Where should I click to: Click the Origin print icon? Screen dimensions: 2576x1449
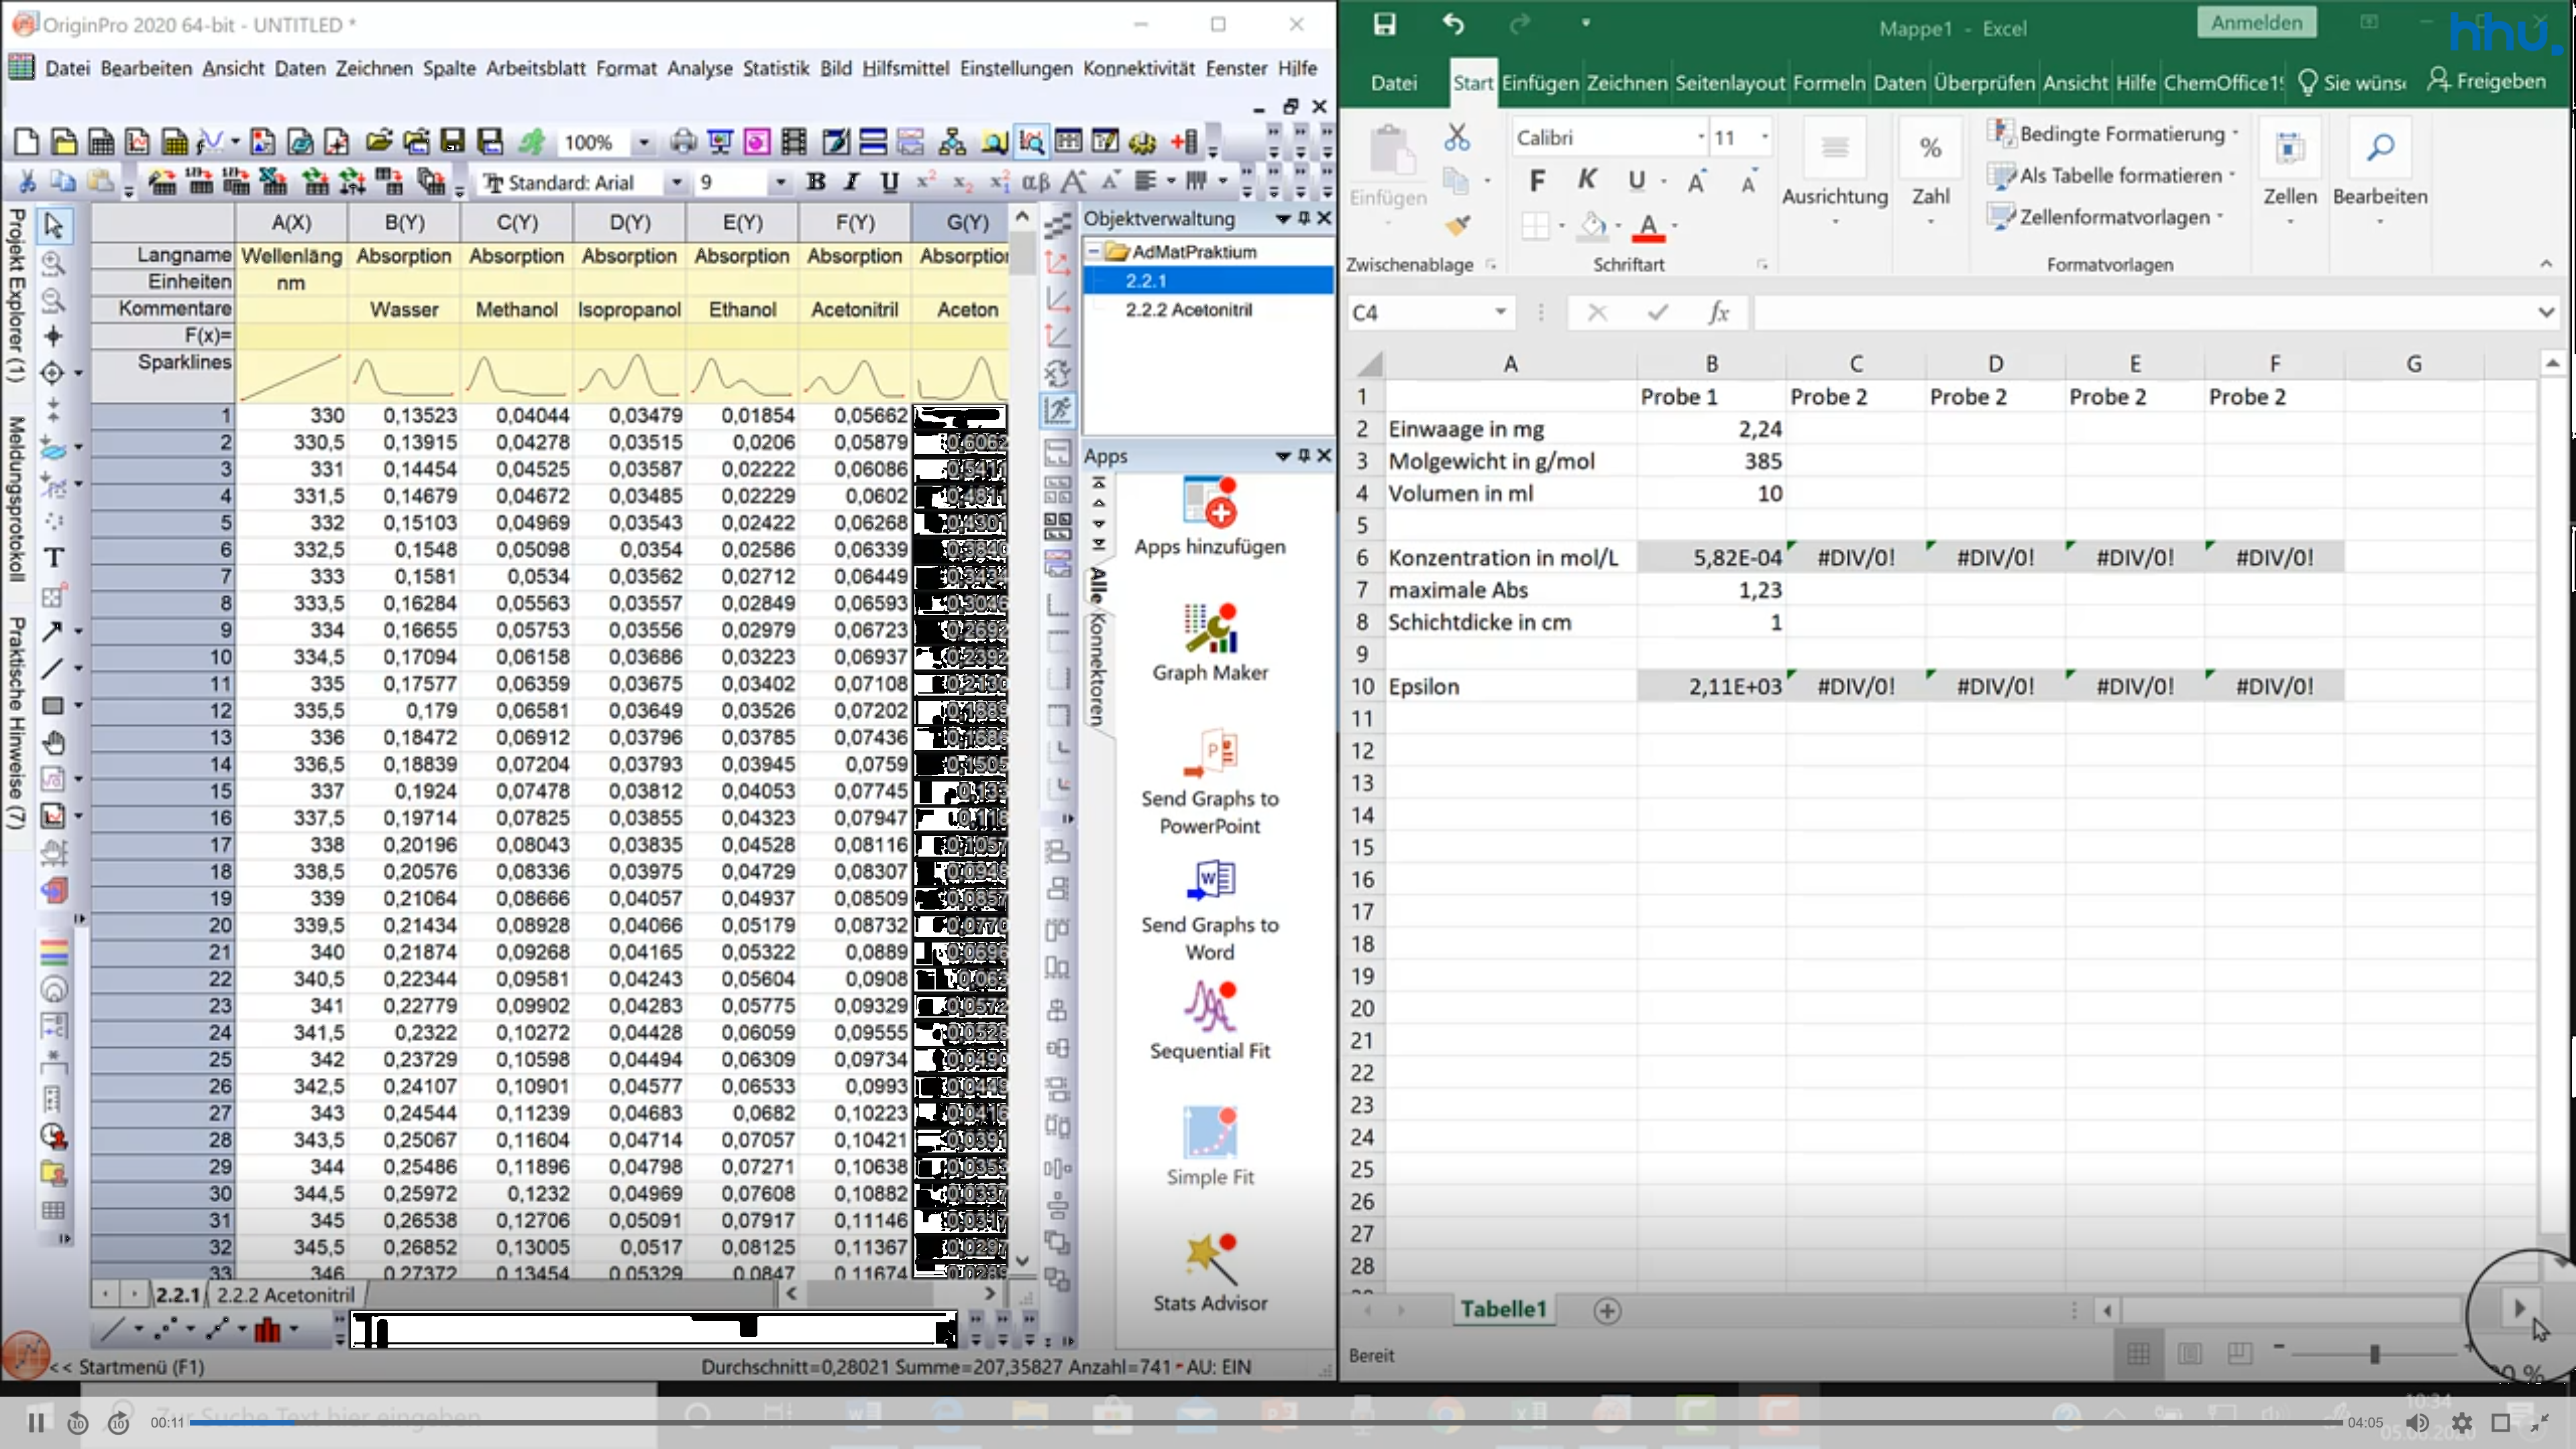click(x=683, y=142)
